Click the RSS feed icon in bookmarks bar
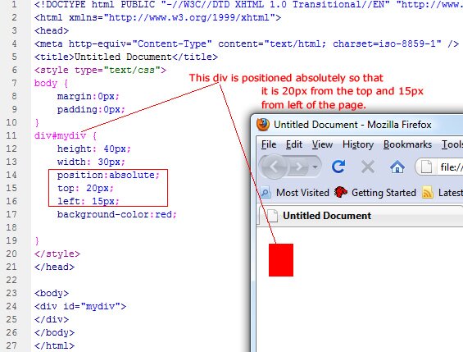Viewport: 463px width, 352px height. tap(428, 193)
